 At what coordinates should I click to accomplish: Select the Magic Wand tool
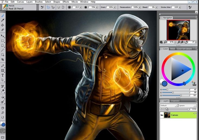[3, 50]
